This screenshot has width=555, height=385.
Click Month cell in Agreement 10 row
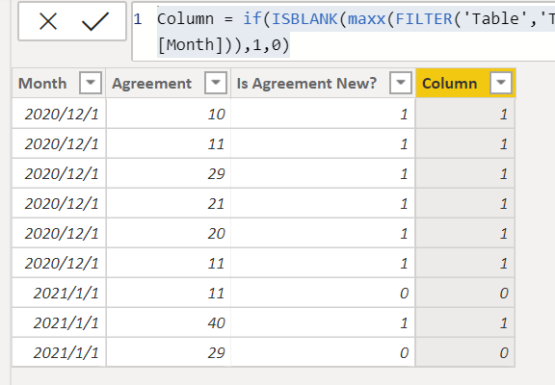pos(59,114)
